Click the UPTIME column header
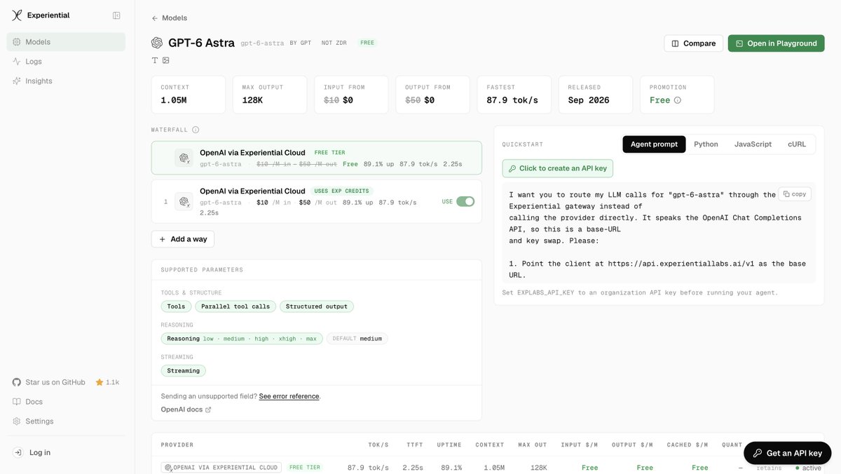The image size is (841, 474). 449,445
